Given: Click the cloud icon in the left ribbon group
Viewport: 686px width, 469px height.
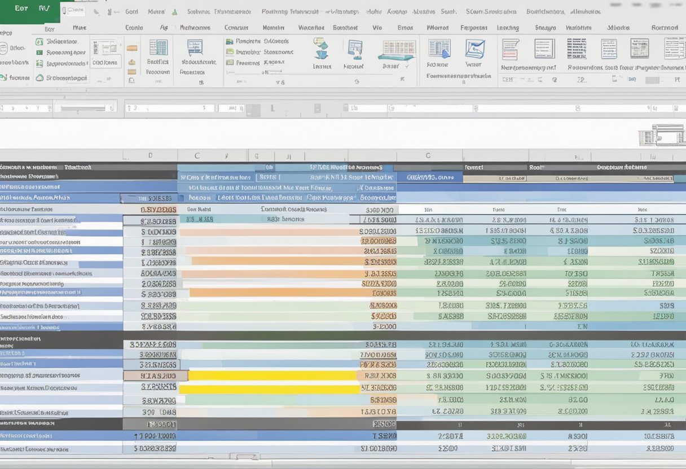Looking at the screenshot, I should click(39, 77).
